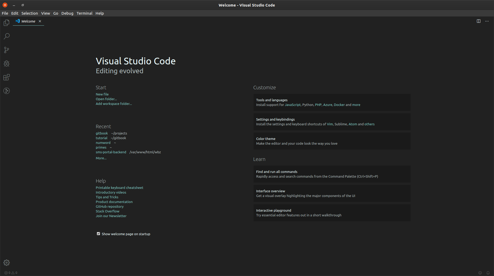Install Sublime keybindings link
This screenshot has height=276, width=494.
tap(341, 124)
